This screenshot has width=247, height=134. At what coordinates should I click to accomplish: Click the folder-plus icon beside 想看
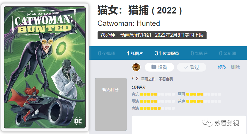[154, 67]
